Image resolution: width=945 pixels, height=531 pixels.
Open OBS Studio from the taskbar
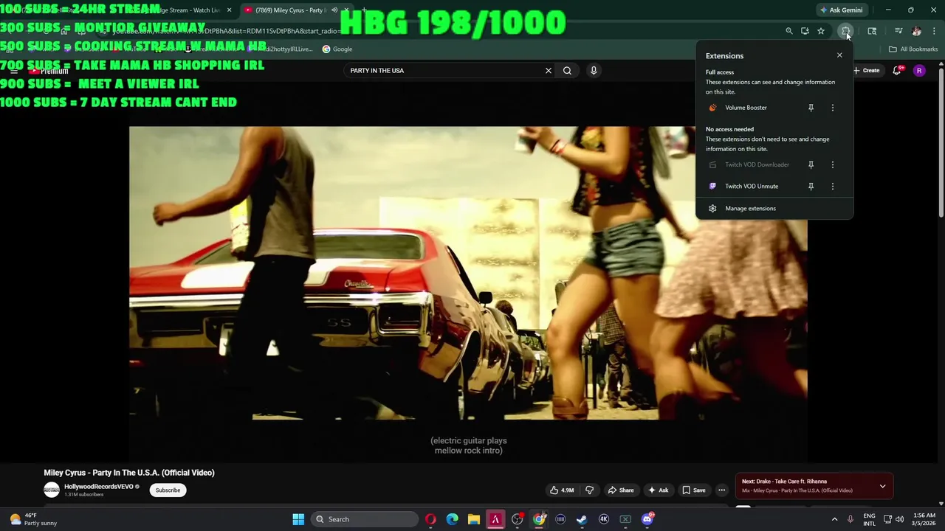point(518,519)
